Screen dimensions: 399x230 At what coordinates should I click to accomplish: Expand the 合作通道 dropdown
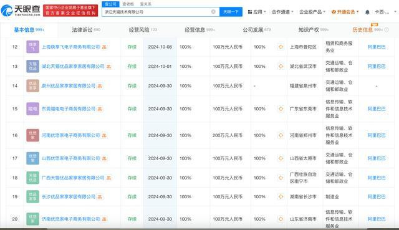pyautogui.click(x=282, y=12)
